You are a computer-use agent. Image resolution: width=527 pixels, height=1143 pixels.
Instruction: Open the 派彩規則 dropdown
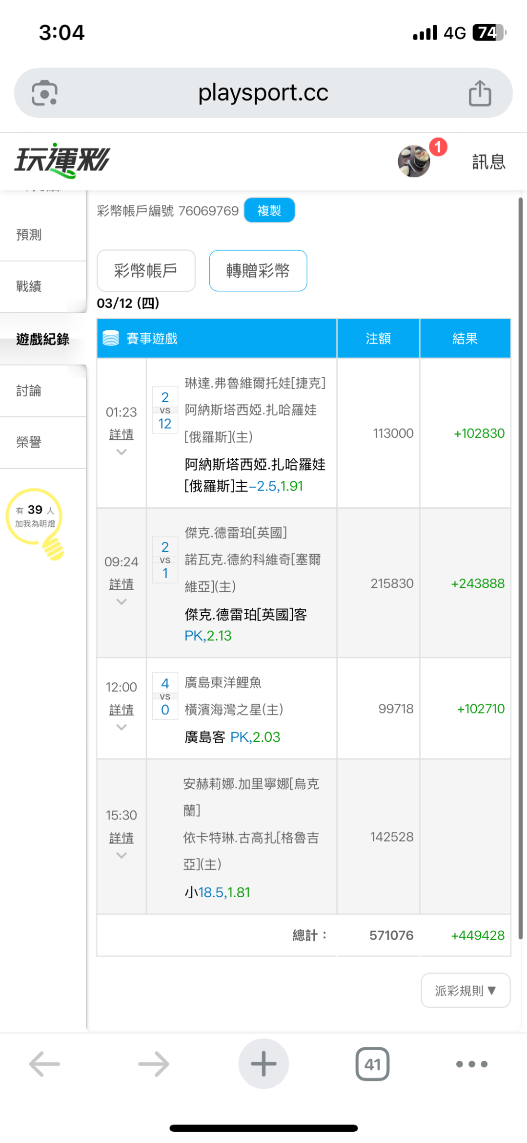pos(466,991)
